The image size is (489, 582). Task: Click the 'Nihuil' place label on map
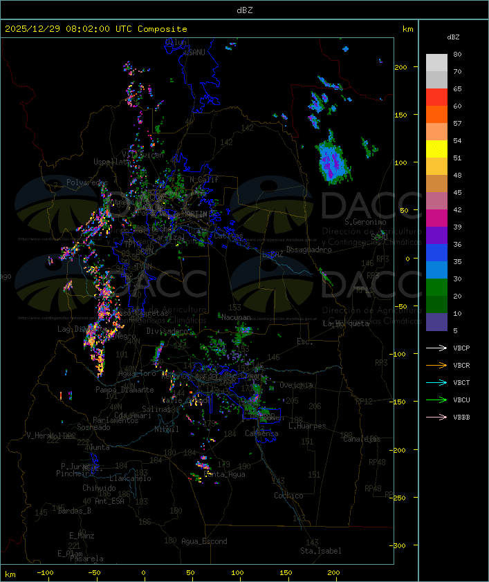pyautogui.click(x=167, y=429)
